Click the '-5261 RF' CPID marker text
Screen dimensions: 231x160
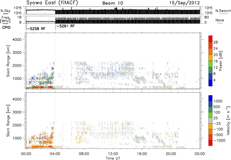pos(66,26)
